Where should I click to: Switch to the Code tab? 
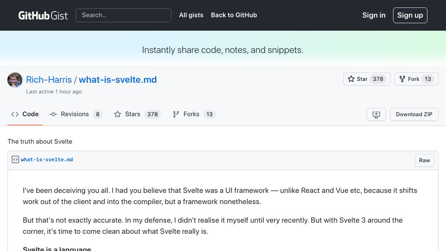(x=25, y=114)
